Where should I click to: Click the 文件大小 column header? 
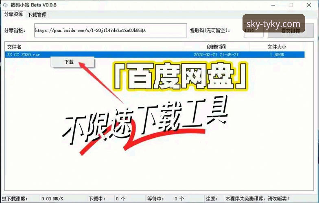277,47
